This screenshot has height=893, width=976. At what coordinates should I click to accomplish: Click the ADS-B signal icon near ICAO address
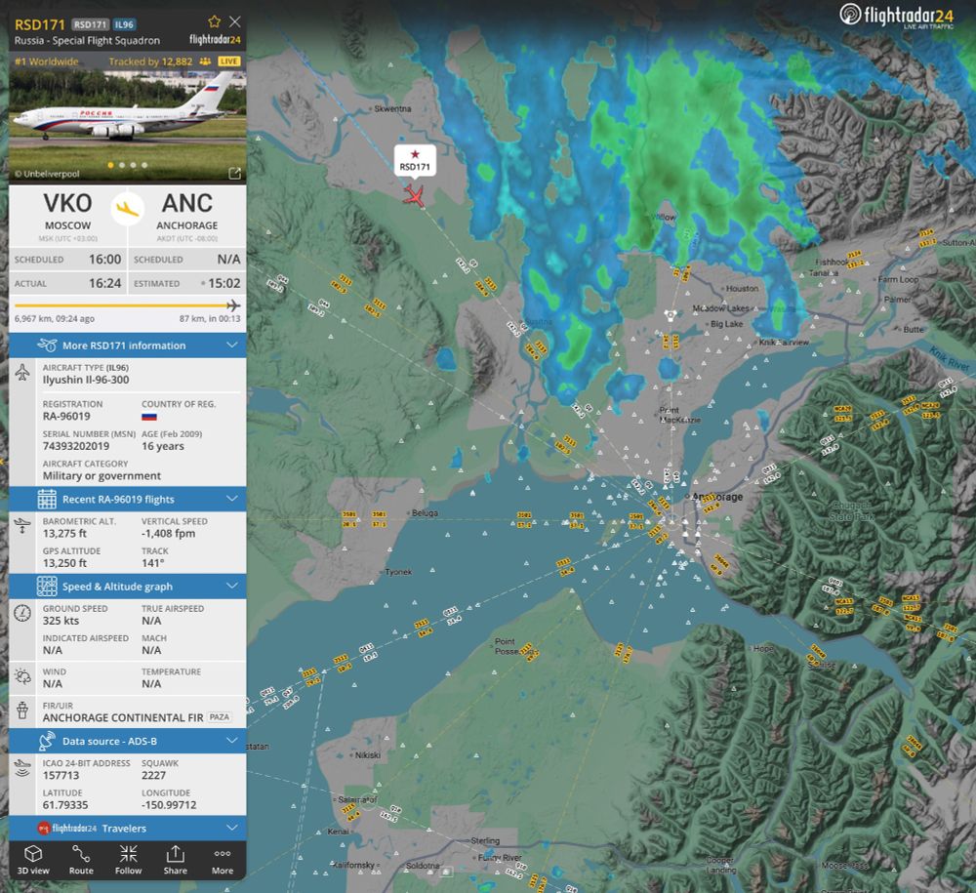pyautogui.click(x=22, y=768)
